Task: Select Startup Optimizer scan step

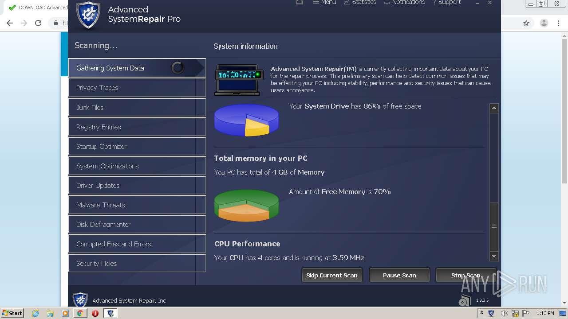Action: click(x=137, y=146)
